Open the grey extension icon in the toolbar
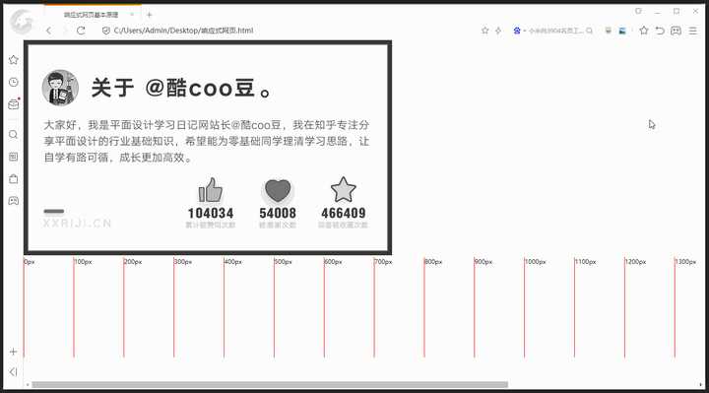 [609, 31]
